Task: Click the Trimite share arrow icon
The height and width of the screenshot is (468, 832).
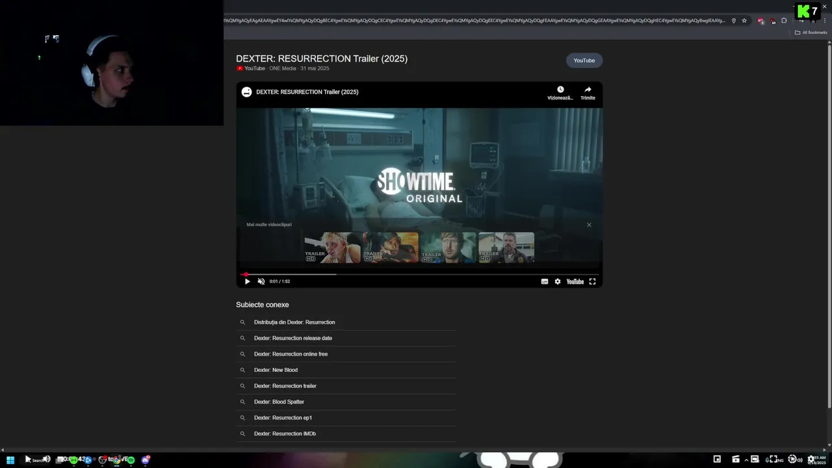Action: [588, 90]
